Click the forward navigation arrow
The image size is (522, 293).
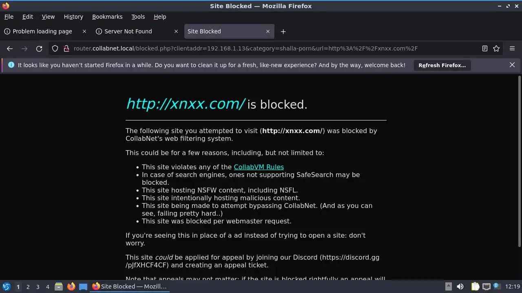pyautogui.click(x=24, y=48)
